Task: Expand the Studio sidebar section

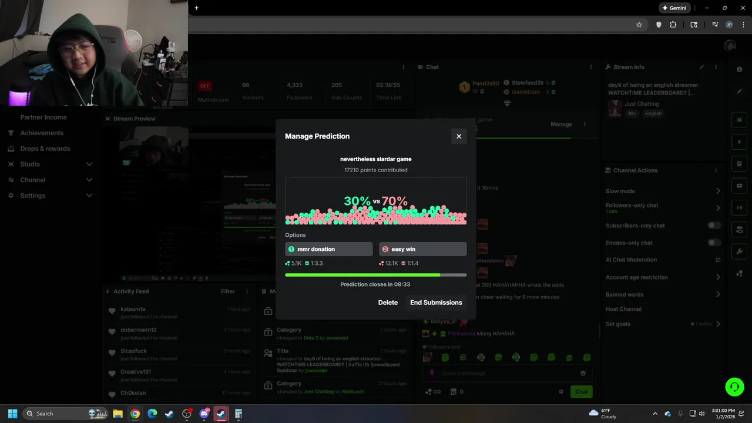Action: 50,164
